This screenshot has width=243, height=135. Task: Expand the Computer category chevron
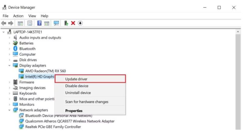click(9, 54)
